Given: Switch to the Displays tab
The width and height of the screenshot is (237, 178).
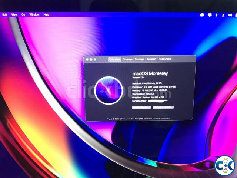Looking at the screenshot, I should click(x=127, y=59).
